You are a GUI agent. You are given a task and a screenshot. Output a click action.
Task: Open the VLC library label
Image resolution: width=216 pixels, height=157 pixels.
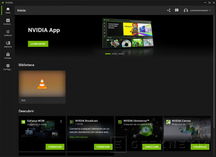pyautogui.click(x=23, y=100)
